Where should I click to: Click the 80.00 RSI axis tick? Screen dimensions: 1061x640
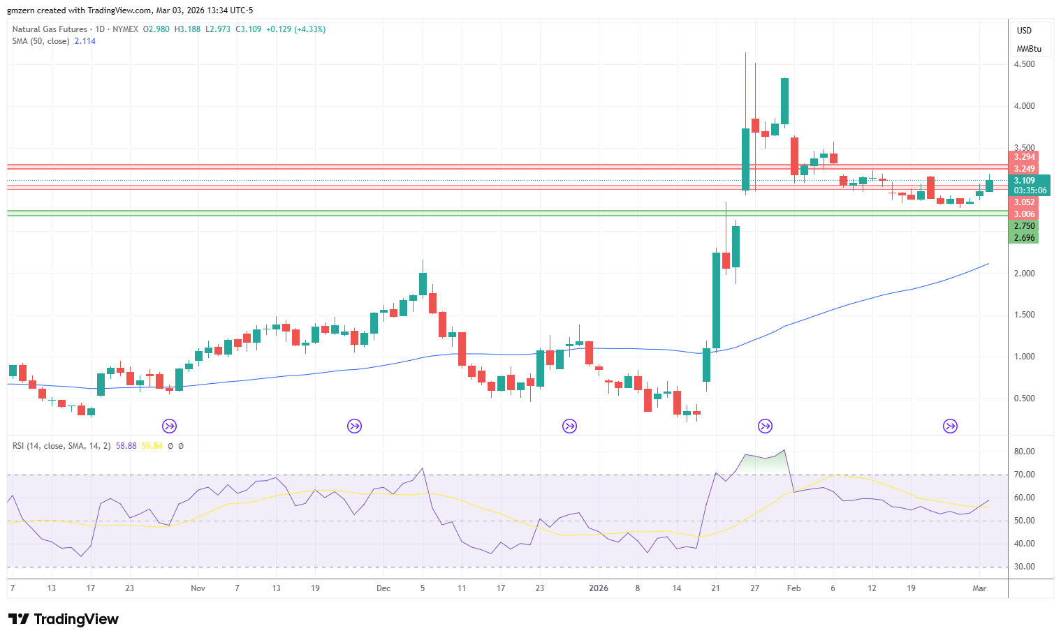click(1024, 452)
